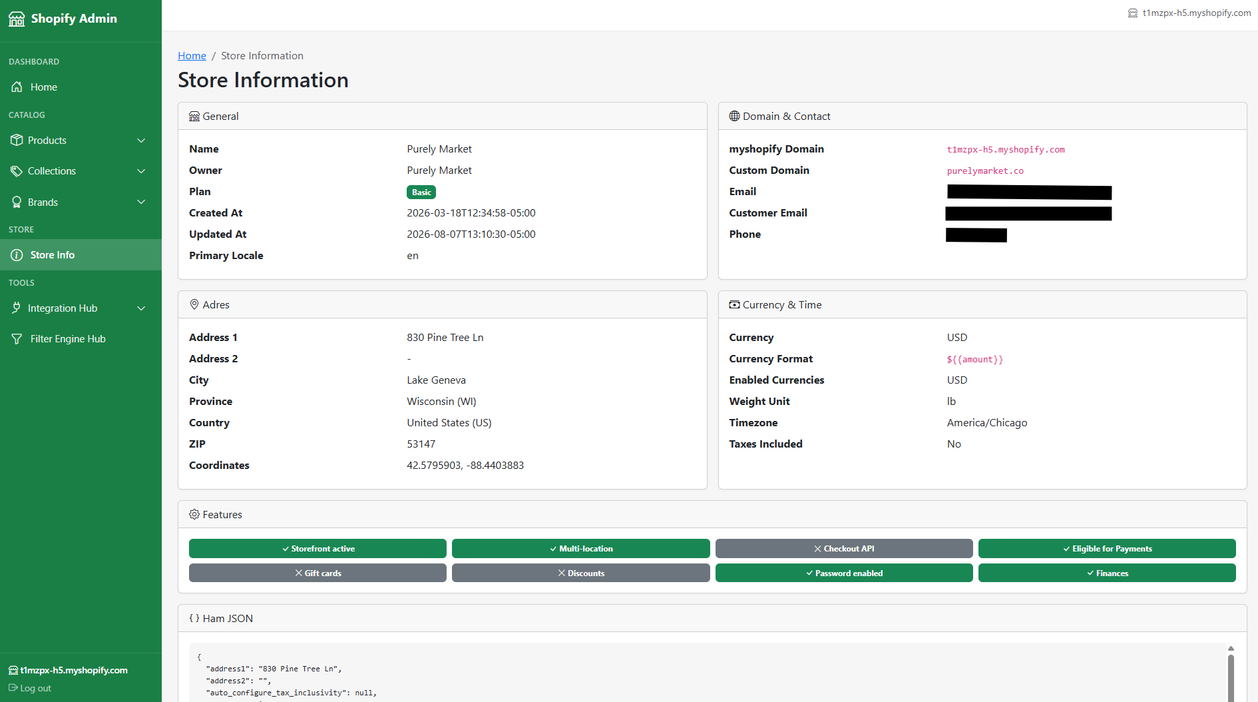1258x702 pixels.
Task: Open the Brands sidebar menu
Action: coord(81,202)
